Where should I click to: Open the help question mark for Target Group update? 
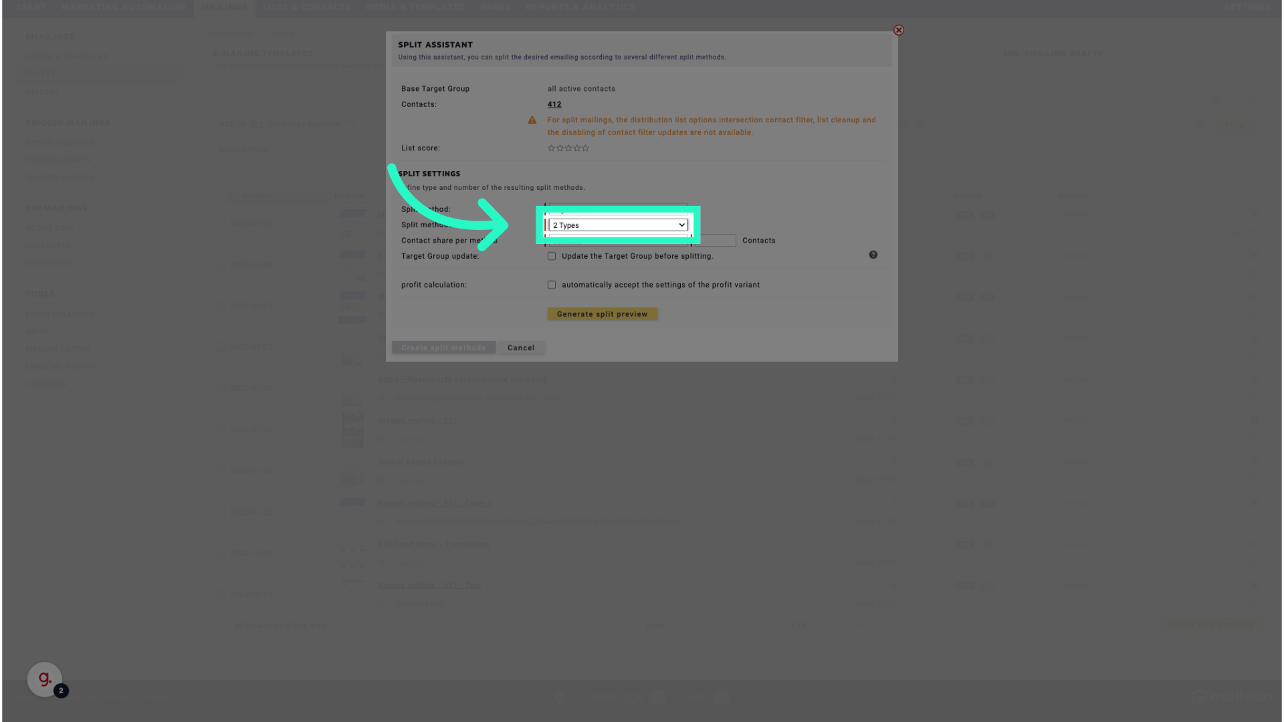pyautogui.click(x=873, y=255)
